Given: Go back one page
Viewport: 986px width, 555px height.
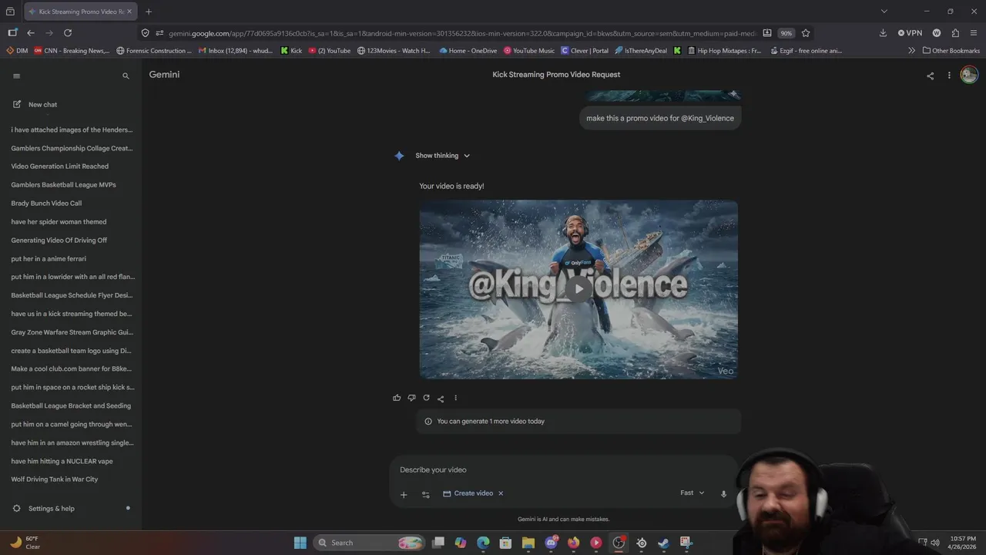Looking at the screenshot, I should [31, 33].
